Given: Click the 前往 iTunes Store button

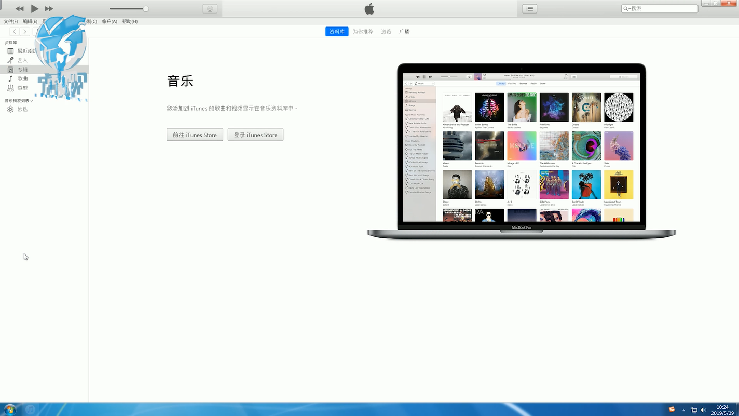Looking at the screenshot, I should (195, 135).
